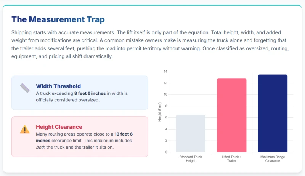
Task: Click the ruler icon beside Width Threshold
Action: click(25, 88)
